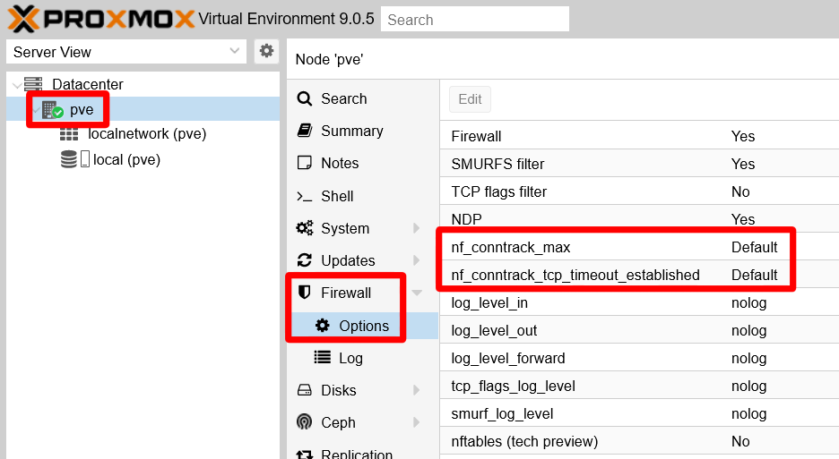The width and height of the screenshot is (839, 459).
Task: Click the Default value of nf_conntrack_max
Action: point(754,247)
